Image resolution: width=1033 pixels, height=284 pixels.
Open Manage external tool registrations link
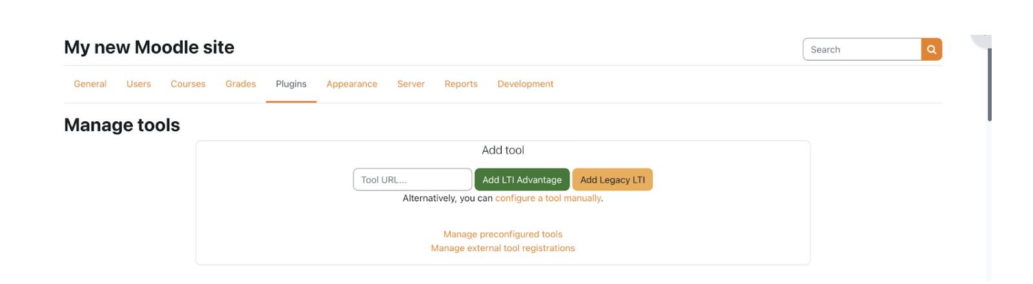(503, 248)
